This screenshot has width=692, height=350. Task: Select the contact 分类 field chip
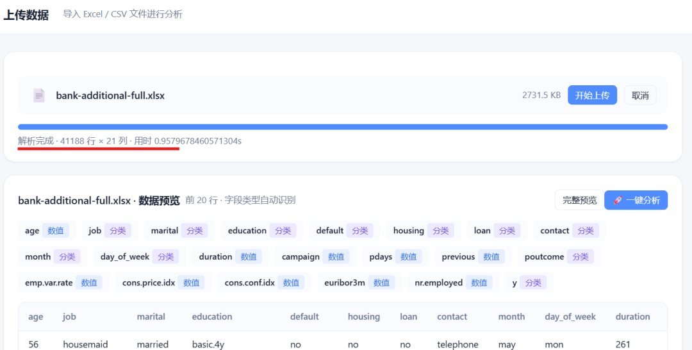point(570,230)
